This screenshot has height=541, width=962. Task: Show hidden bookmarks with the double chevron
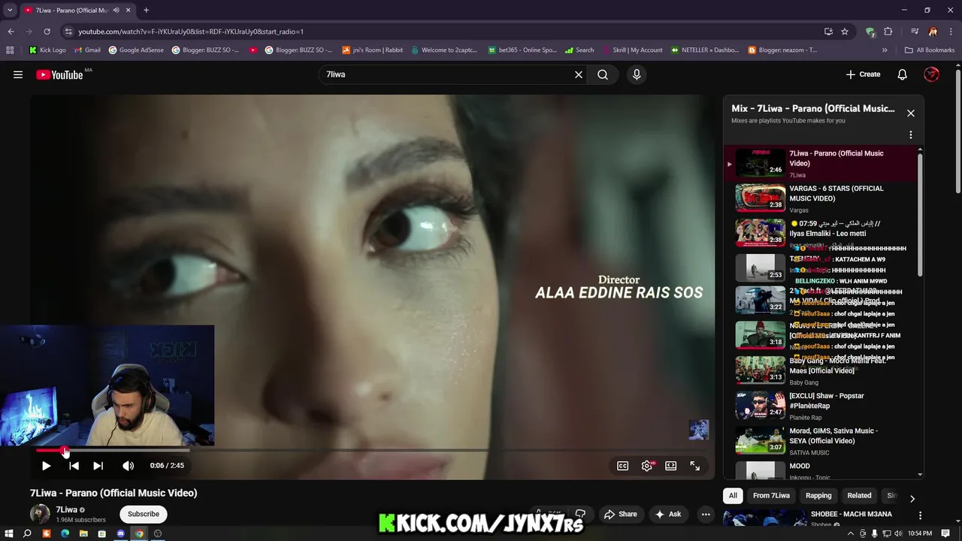point(885,50)
